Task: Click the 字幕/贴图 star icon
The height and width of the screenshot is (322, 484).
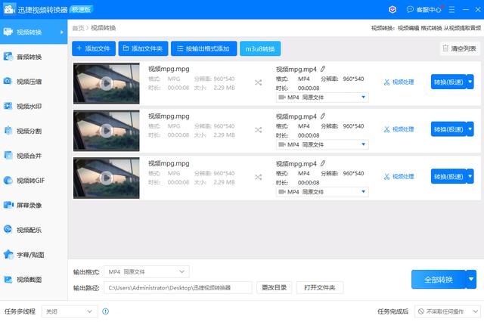Action: point(8,255)
